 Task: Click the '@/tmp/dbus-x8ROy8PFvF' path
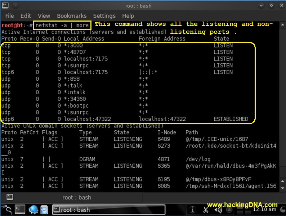click(x=219, y=179)
